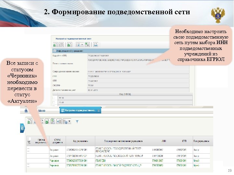Image resolution: width=234 pixels, height=175 pixels.
Task: Collapse the 'Информация об учреждении' section
Action: 55,51
